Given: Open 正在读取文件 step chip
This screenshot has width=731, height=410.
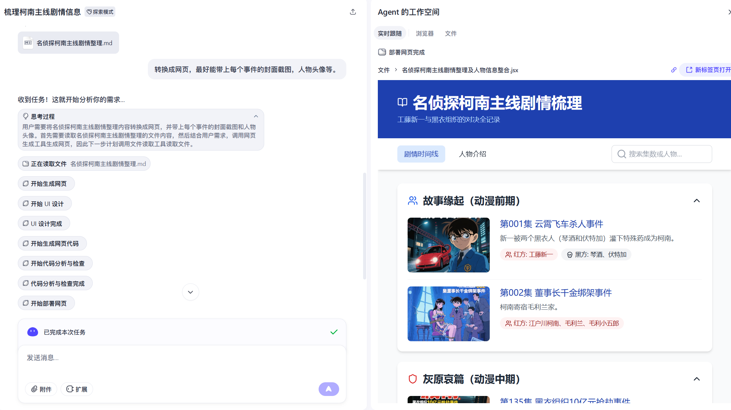Looking at the screenshot, I should click(x=84, y=164).
